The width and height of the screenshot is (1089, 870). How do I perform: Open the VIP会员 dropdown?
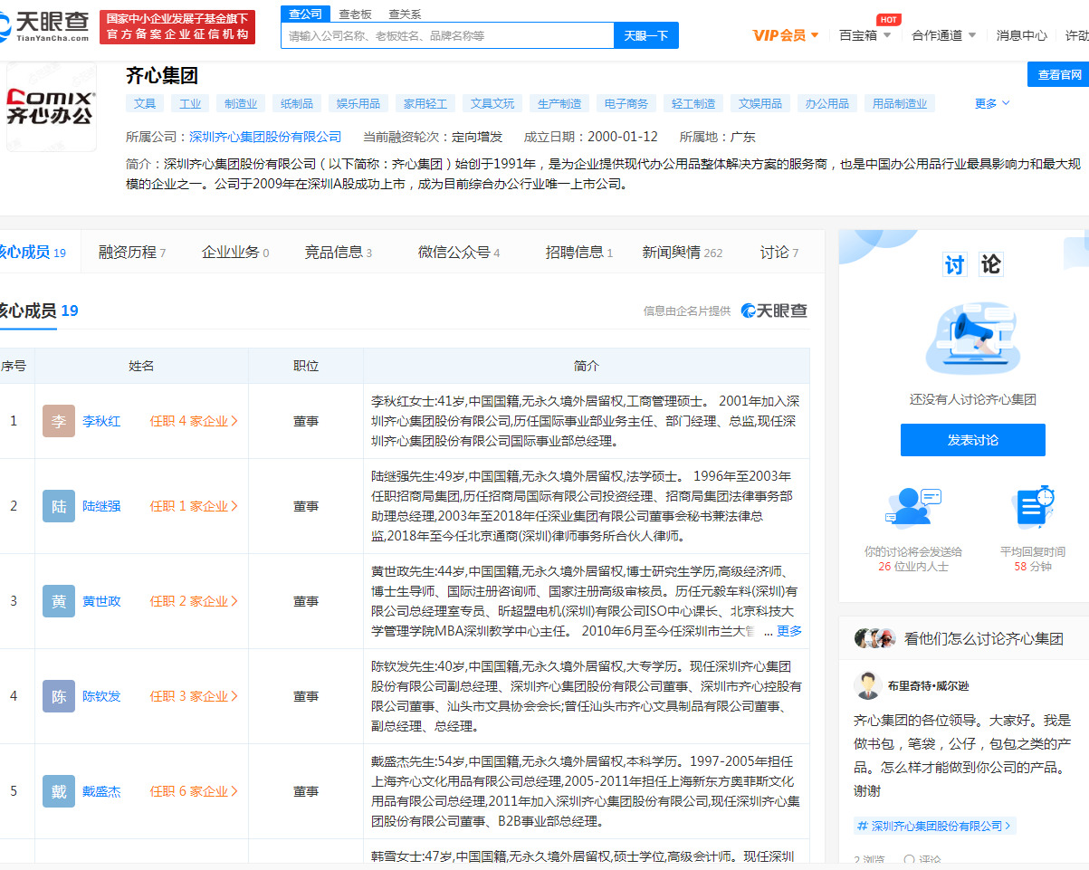[786, 35]
